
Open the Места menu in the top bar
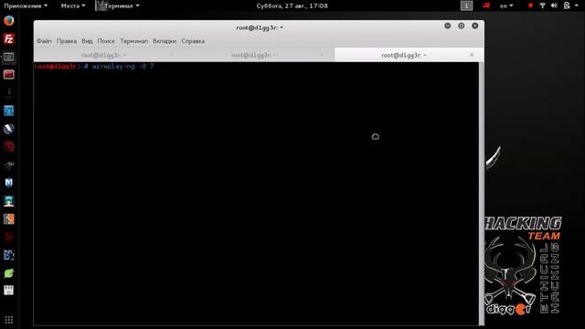pos(73,5)
